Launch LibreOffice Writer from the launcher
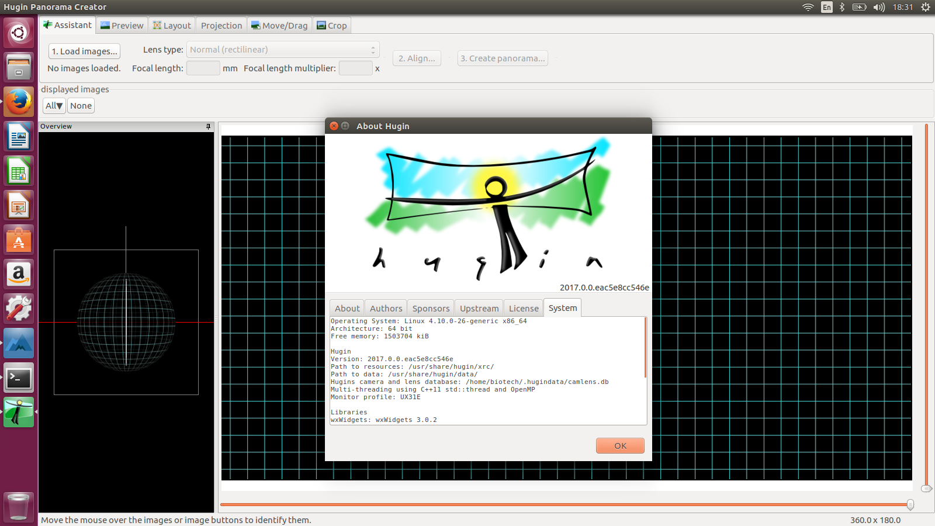Viewport: 935px width, 526px height. (19, 137)
